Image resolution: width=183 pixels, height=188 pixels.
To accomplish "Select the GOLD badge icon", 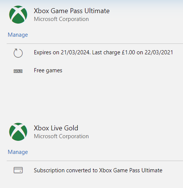I will point(18,71).
